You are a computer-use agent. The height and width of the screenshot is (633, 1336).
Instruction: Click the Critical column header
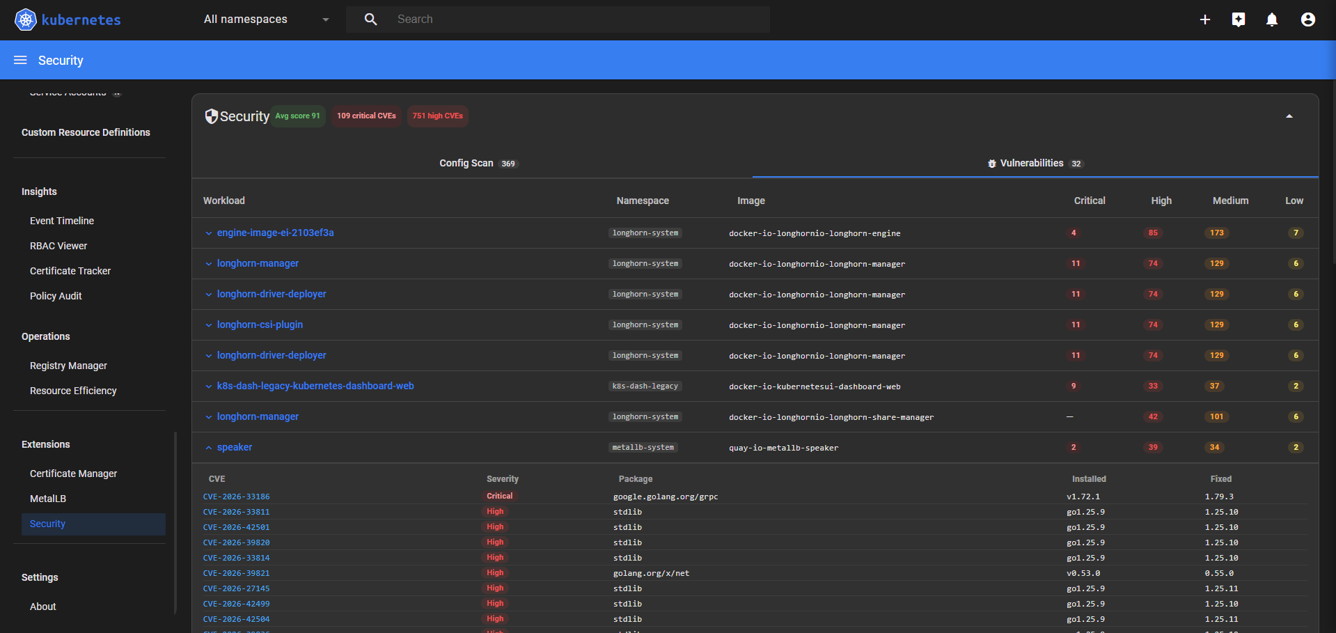click(1090, 201)
